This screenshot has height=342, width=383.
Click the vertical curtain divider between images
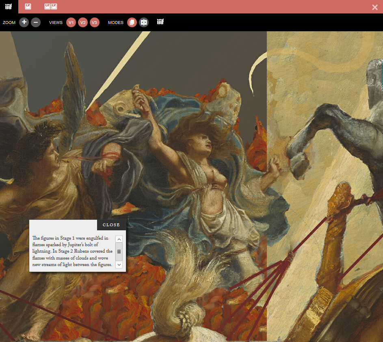pyautogui.click(x=267, y=162)
